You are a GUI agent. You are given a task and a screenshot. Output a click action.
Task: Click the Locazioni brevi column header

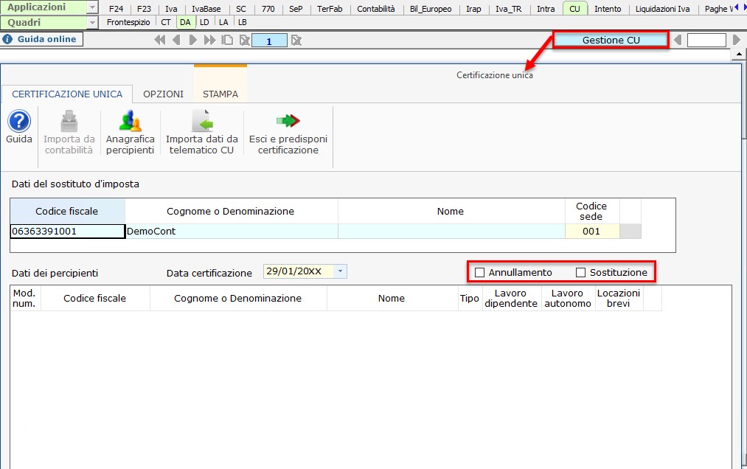619,299
